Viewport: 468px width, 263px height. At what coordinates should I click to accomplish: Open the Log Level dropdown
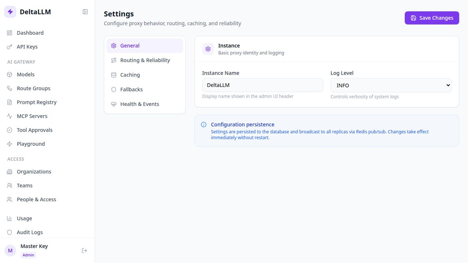(x=391, y=85)
